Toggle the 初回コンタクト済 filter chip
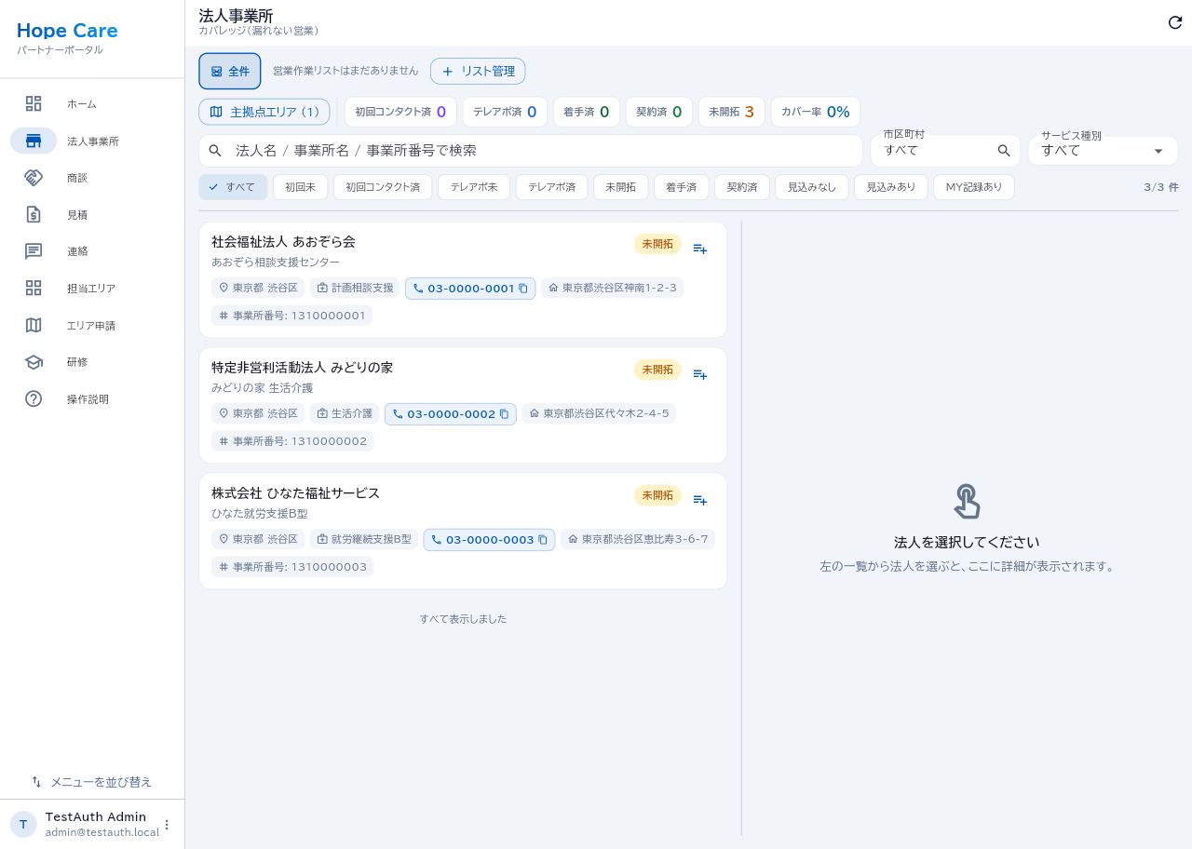The width and height of the screenshot is (1192, 849). [x=383, y=187]
